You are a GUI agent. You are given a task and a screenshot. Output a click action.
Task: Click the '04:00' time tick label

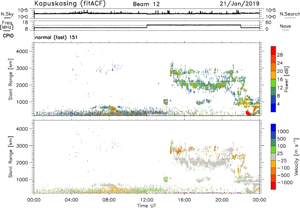tap(71, 200)
